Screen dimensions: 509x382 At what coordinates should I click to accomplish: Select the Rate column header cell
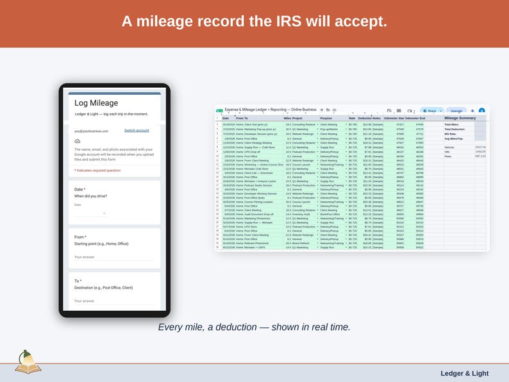click(x=353, y=119)
